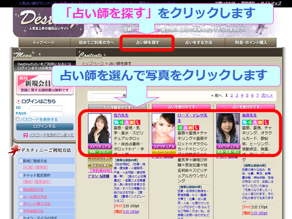Click the ただ今鑑定中です status banner
Viewport: 292px width, 219px height.
(x=118, y=107)
